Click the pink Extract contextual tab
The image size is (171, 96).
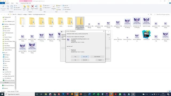coord(26,1)
